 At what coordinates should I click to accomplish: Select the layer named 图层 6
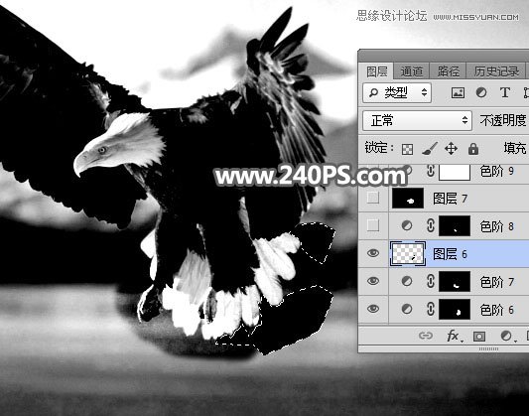pos(450,254)
